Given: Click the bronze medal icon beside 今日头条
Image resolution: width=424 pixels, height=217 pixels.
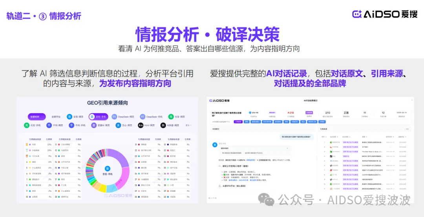Looking at the screenshot, I should pos(27,156).
